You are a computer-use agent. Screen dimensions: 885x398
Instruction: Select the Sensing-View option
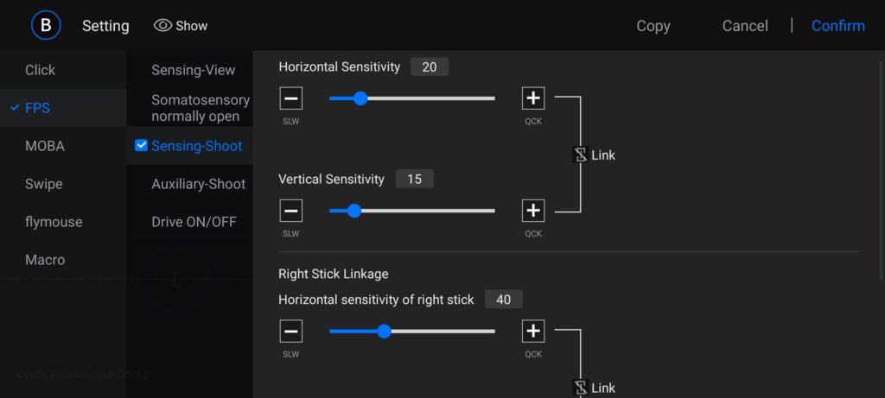tap(193, 70)
